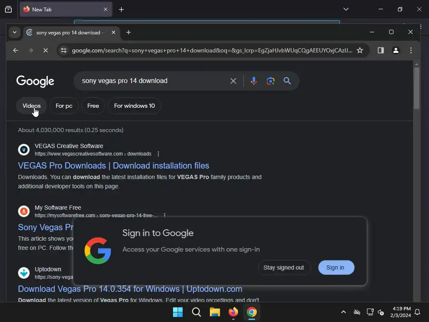Open taskbar clock showing 4:19 PM
429x322 pixels.
401,312
